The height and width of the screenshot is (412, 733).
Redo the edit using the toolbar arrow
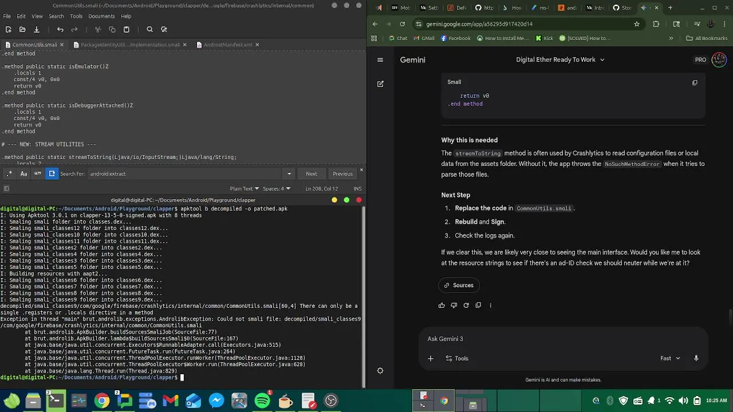(x=74, y=29)
